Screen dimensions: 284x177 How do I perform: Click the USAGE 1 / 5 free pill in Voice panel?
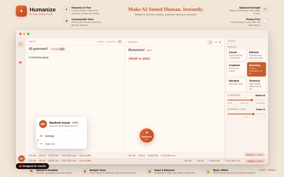click(254, 155)
